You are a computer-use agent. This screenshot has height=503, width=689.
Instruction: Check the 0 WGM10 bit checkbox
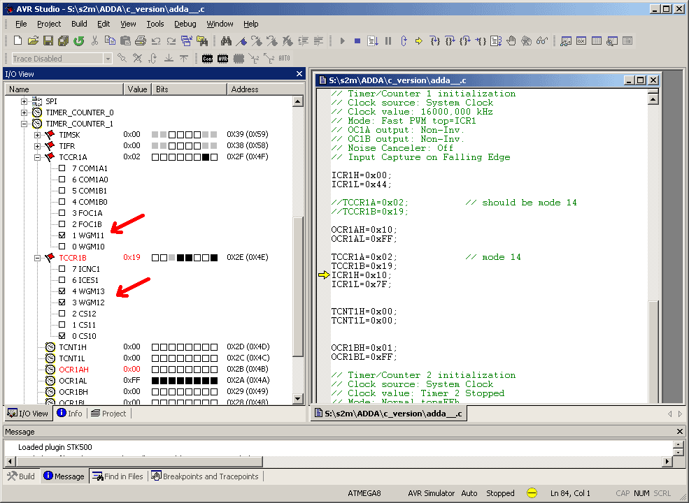point(62,246)
